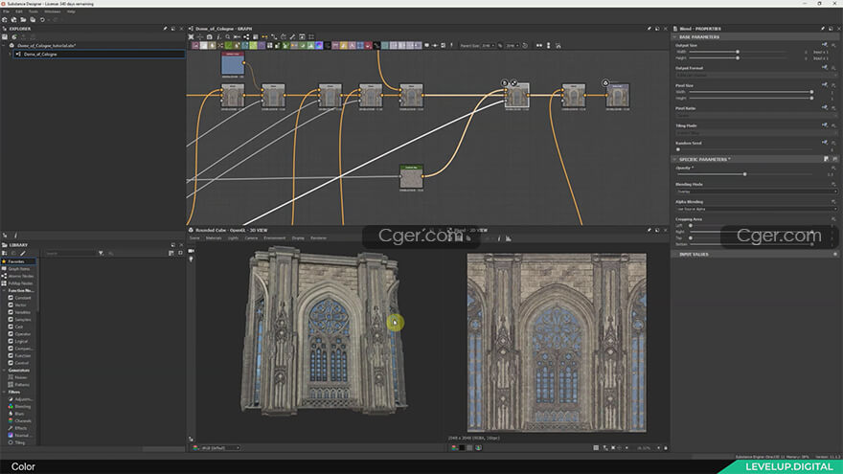Open the Windows menu
Screen dimensions: 843x474
(x=52, y=11)
